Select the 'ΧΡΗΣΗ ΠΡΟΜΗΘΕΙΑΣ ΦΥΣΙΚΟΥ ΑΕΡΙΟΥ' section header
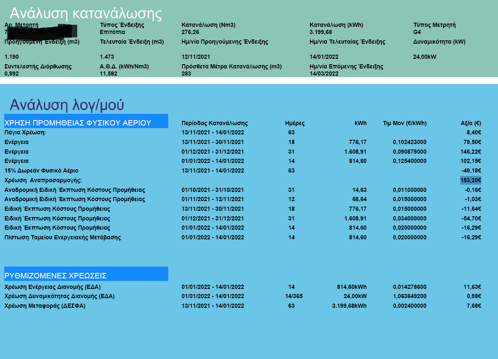 86,121
